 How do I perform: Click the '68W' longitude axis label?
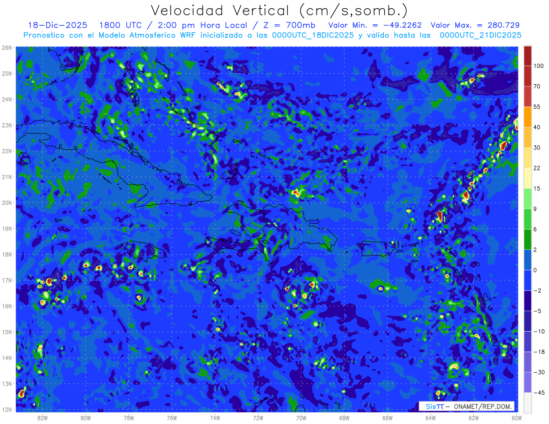tap(344, 418)
